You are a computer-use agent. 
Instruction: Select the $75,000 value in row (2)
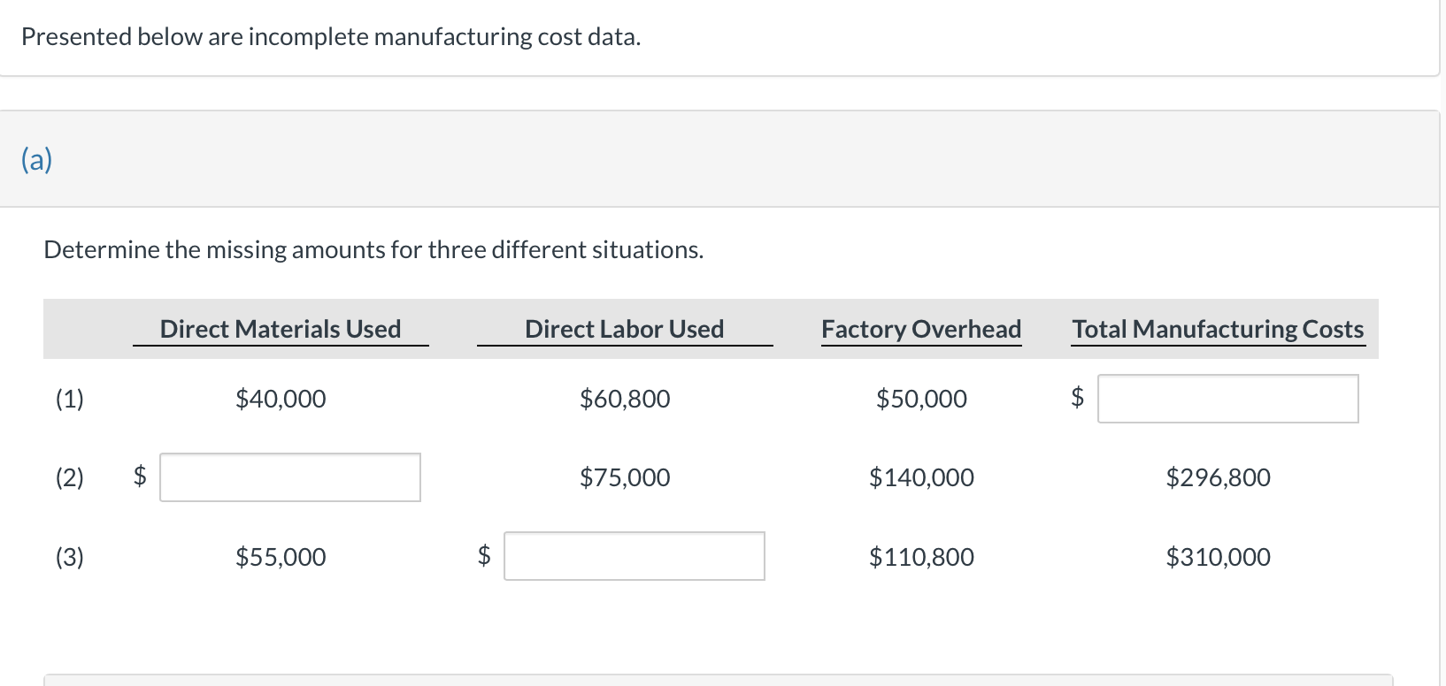click(625, 477)
